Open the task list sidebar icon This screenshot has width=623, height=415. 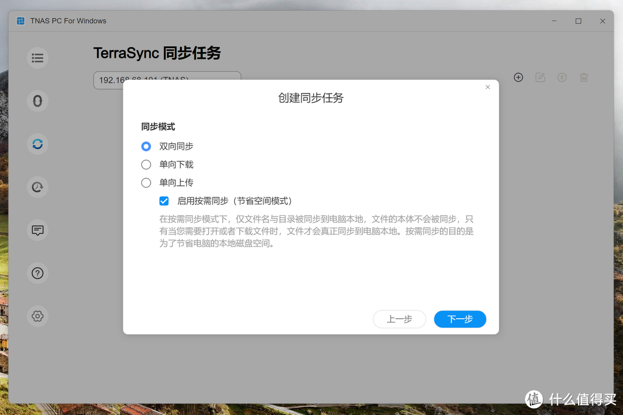click(x=37, y=58)
